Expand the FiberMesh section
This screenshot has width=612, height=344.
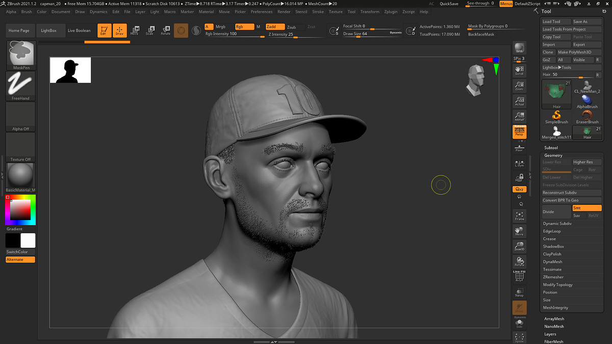553,341
